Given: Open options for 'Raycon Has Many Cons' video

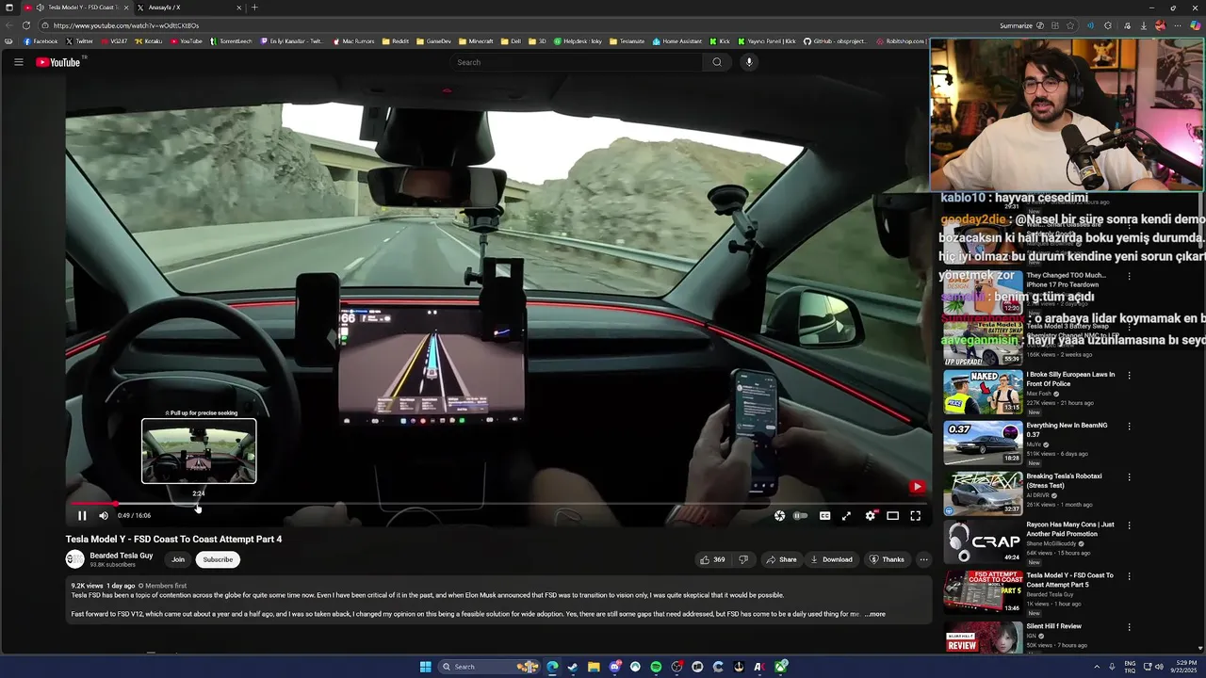Looking at the screenshot, I should [x=1129, y=525].
